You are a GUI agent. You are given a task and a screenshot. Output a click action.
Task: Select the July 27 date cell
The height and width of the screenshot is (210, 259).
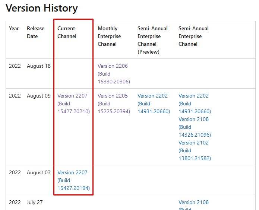click(x=35, y=202)
